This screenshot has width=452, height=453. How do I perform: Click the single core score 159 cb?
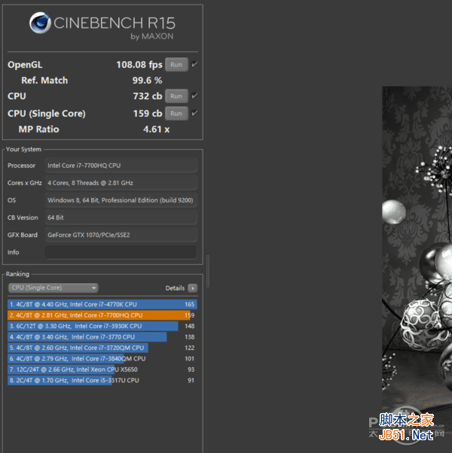tap(148, 113)
